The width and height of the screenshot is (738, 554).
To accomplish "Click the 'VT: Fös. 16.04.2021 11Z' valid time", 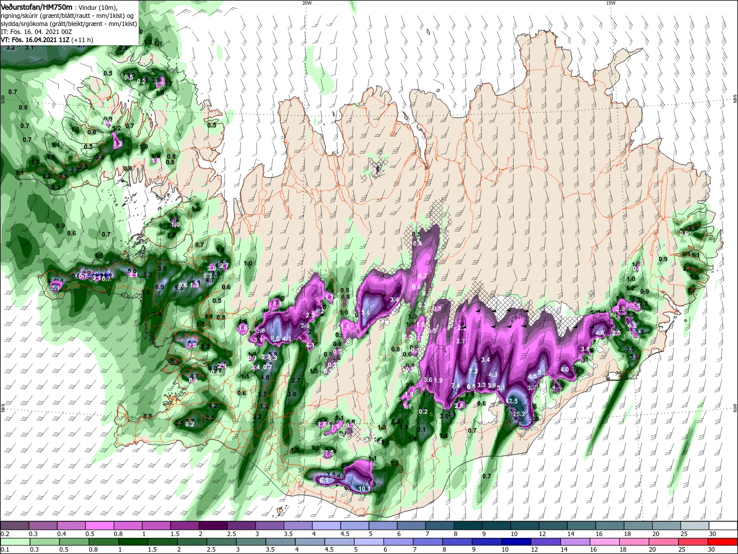I will tap(36, 40).
